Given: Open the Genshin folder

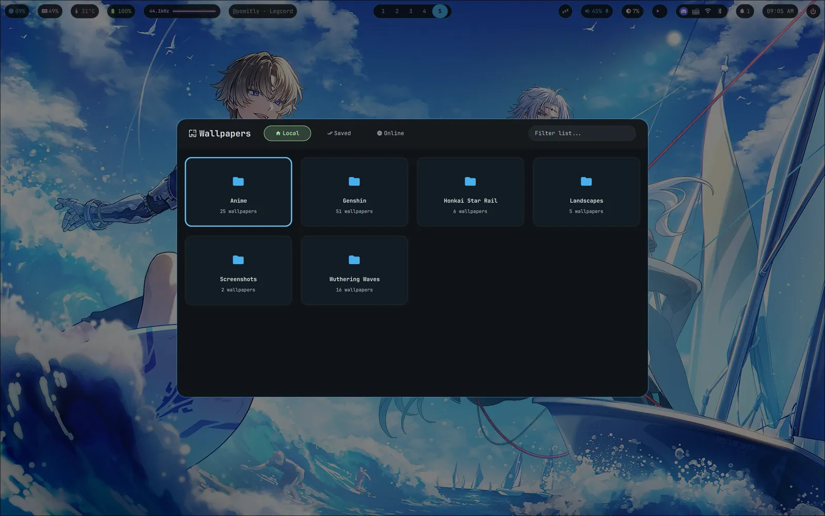Looking at the screenshot, I should click(x=354, y=192).
